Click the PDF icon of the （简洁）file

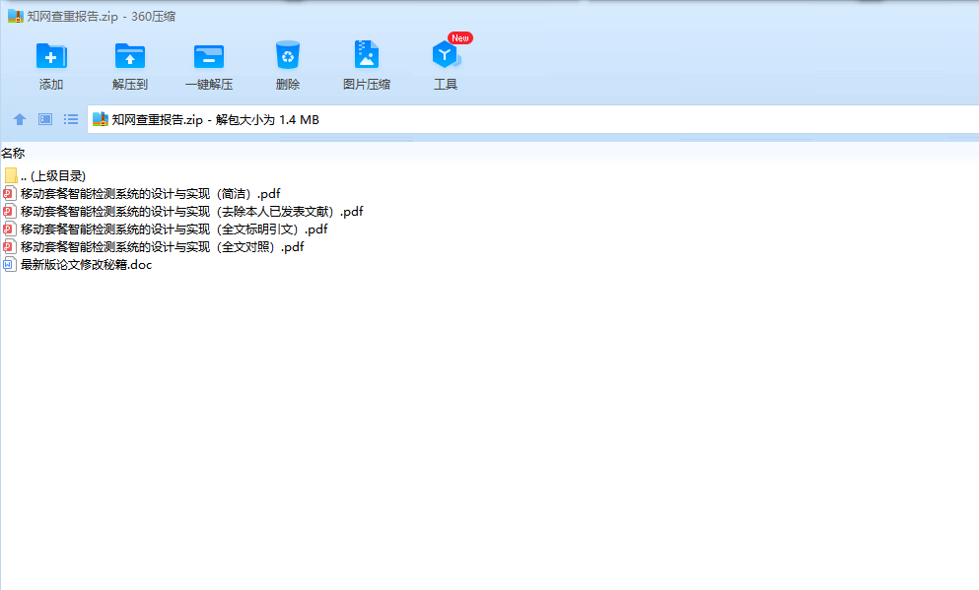coord(9,194)
